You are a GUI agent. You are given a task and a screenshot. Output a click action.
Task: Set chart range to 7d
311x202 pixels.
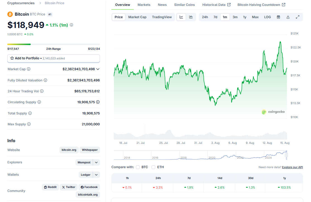click(x=216, y=17)
